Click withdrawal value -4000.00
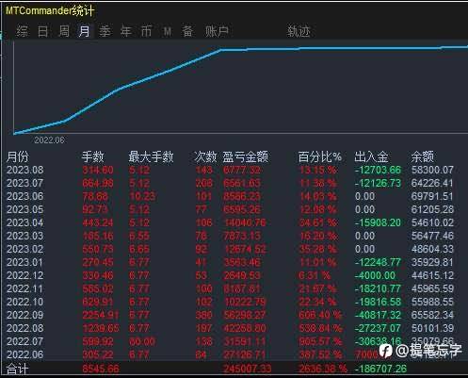The width and height of the screenshot is (468, 378). (375, 275)
